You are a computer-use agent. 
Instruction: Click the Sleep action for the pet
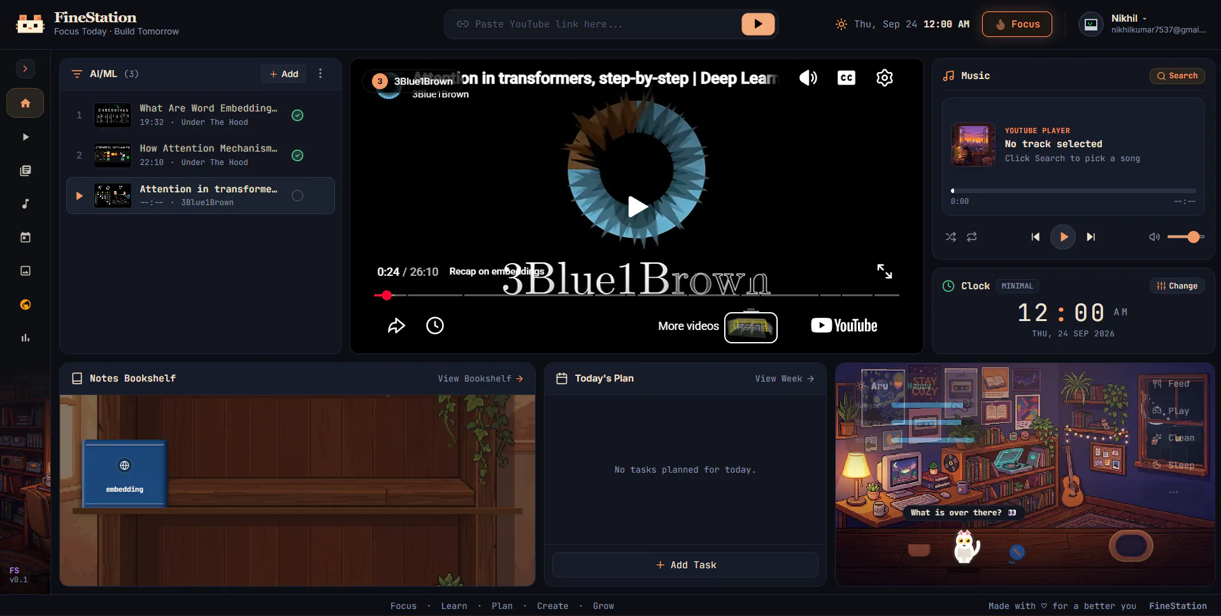[x=1174, y=465]
